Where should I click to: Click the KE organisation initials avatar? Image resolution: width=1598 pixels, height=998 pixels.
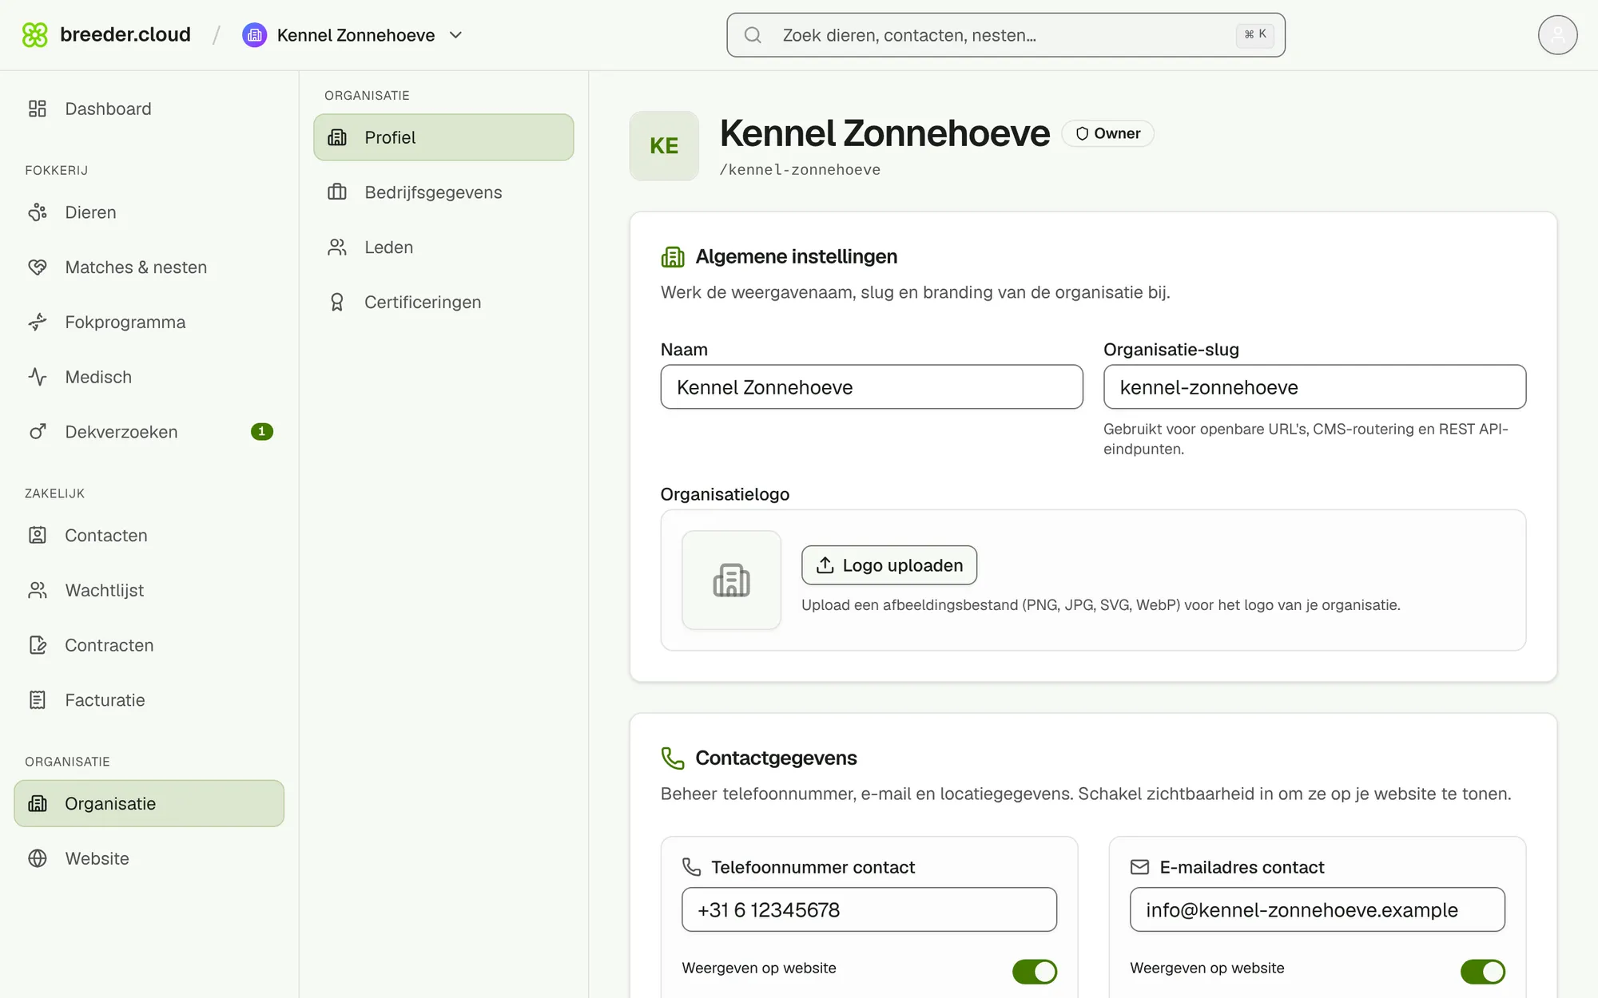click(664, 145)
